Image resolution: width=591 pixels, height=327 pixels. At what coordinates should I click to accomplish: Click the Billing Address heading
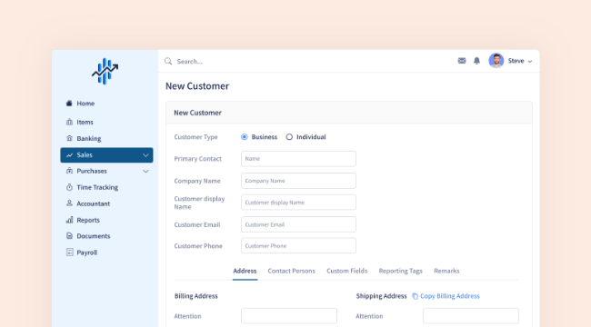pos(196,296)
